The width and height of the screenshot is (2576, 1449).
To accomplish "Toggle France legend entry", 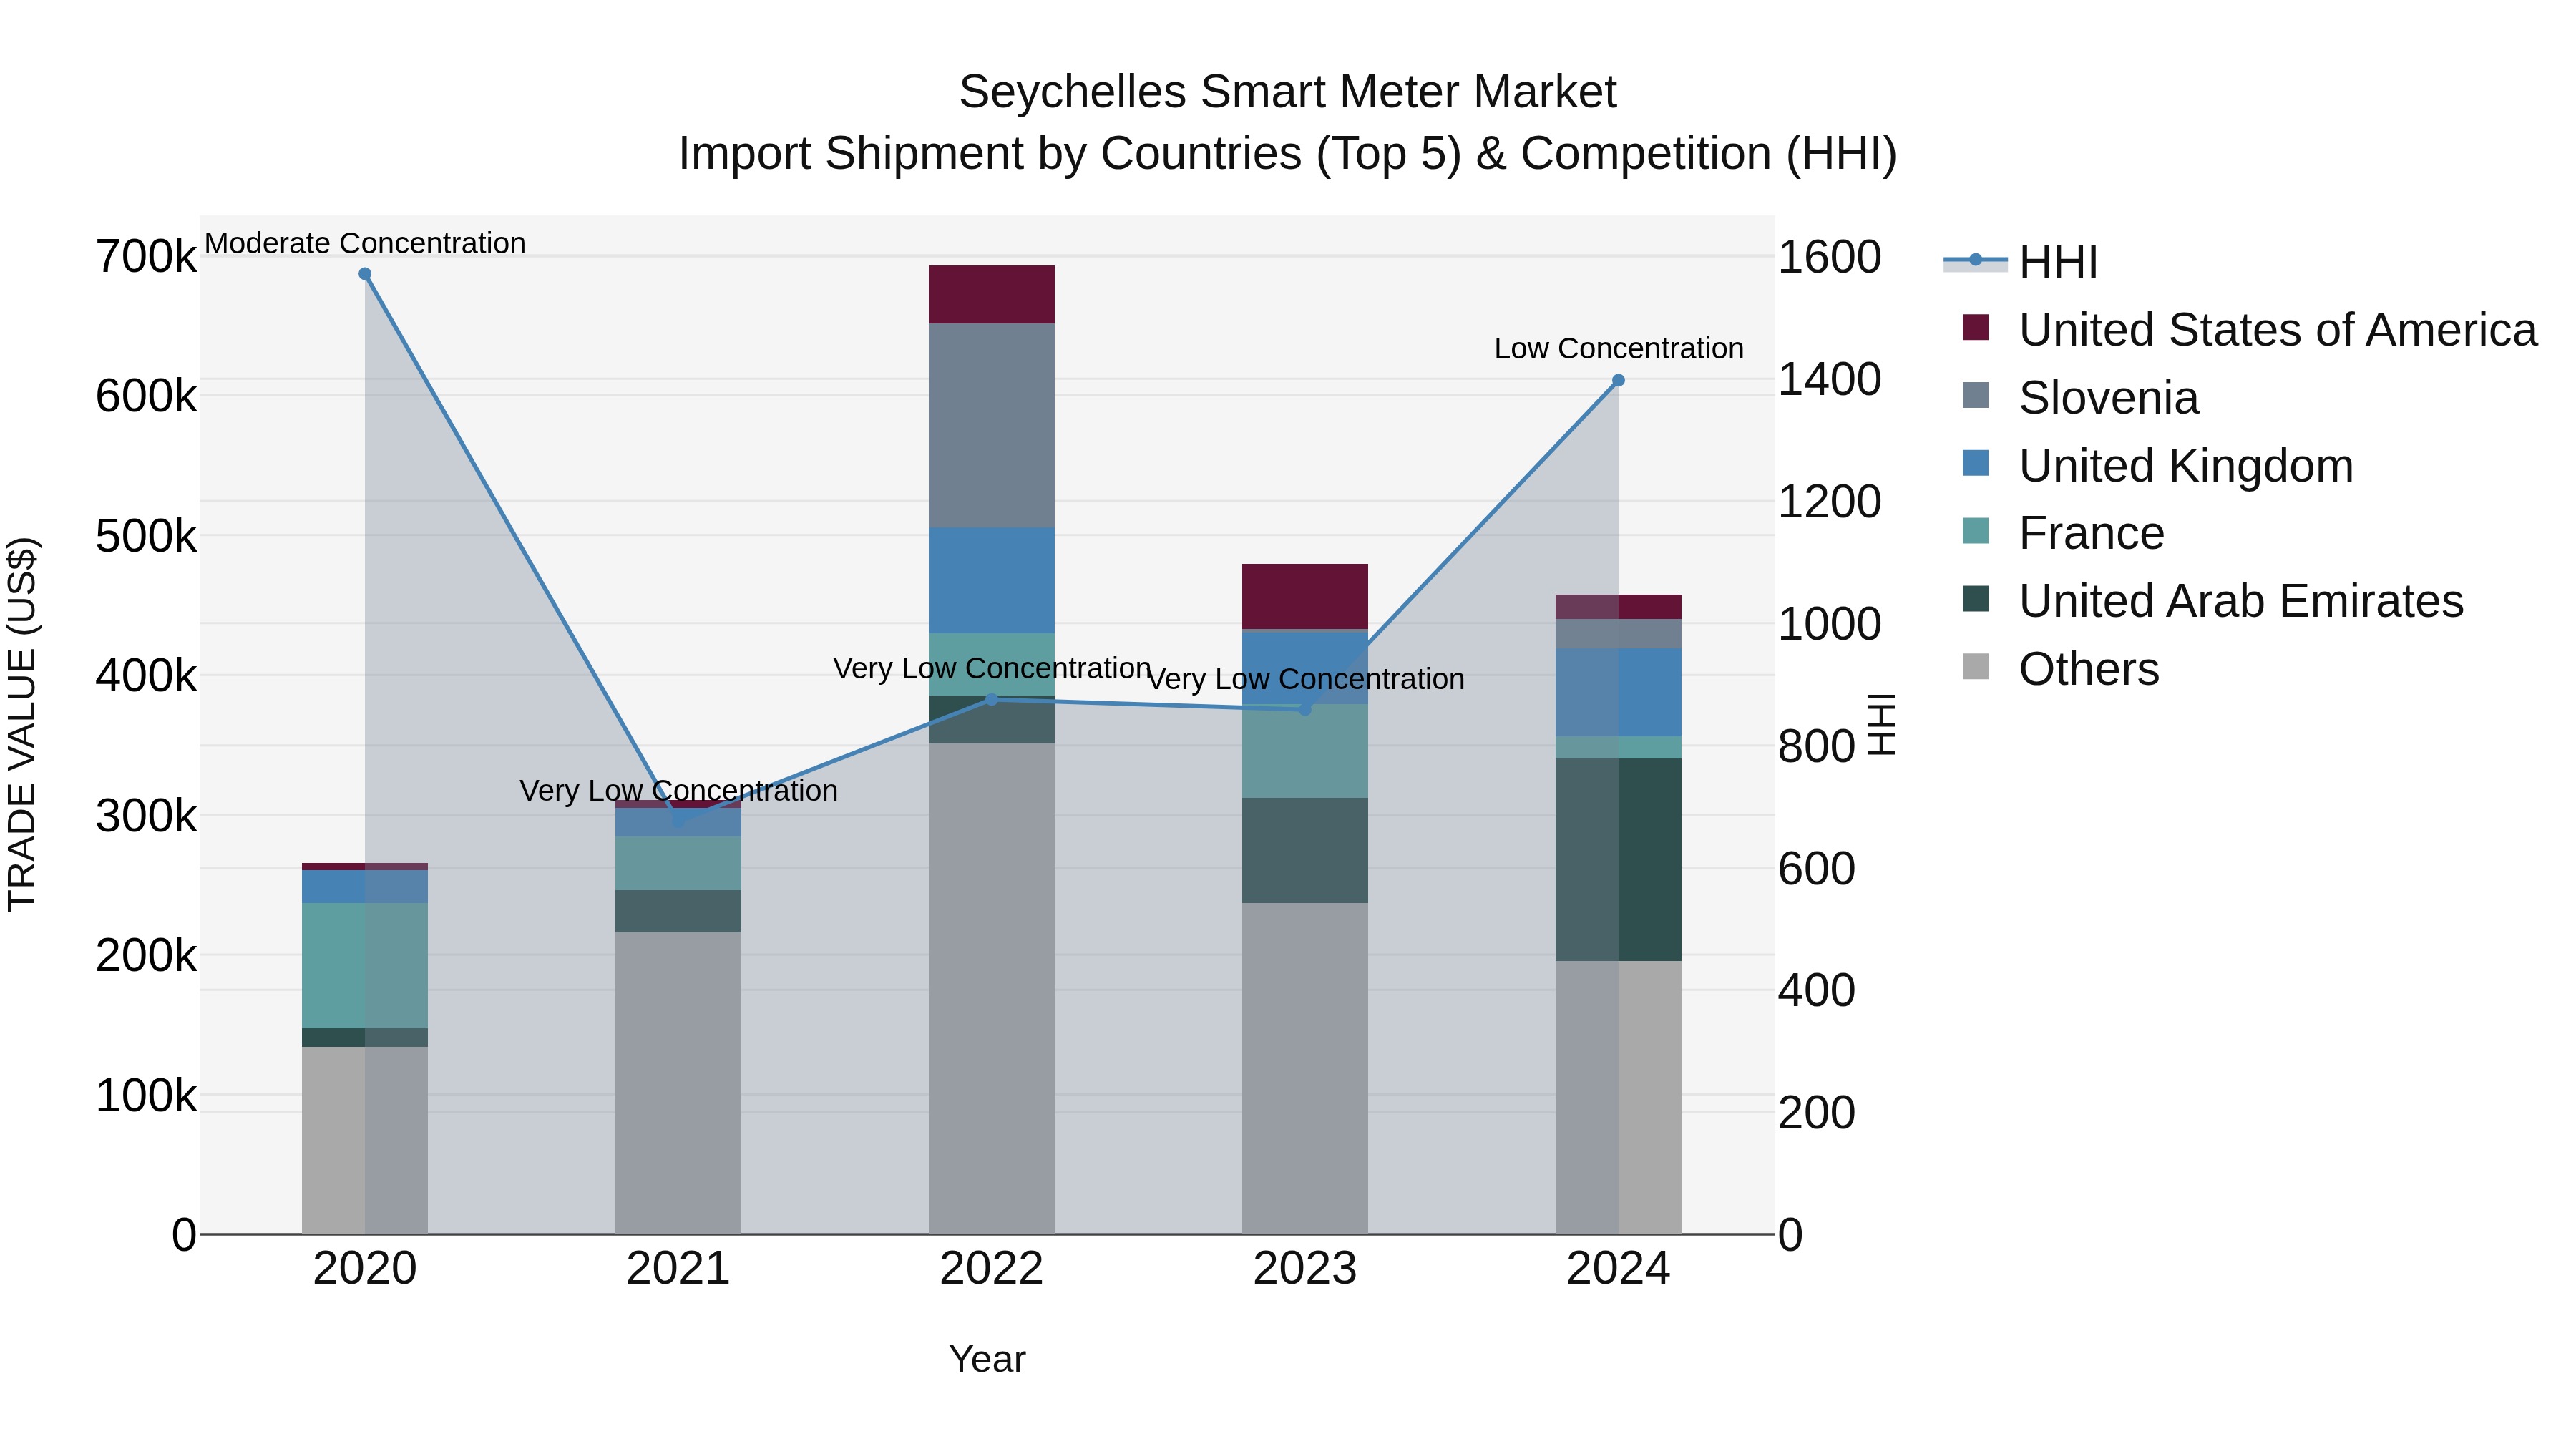I will point(2063,533).
